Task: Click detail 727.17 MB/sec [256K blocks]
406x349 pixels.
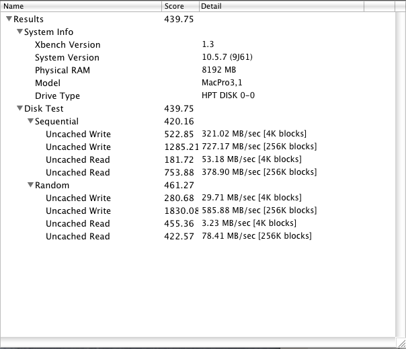Action: [x=259, y=147]
